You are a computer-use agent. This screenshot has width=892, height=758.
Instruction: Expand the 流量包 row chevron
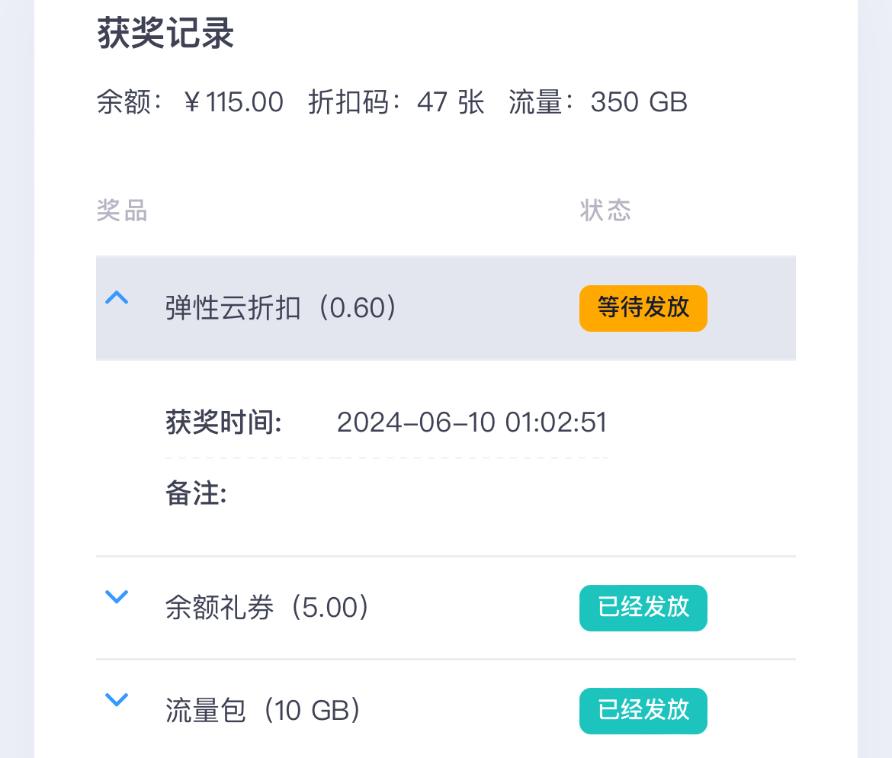(117, 700)
